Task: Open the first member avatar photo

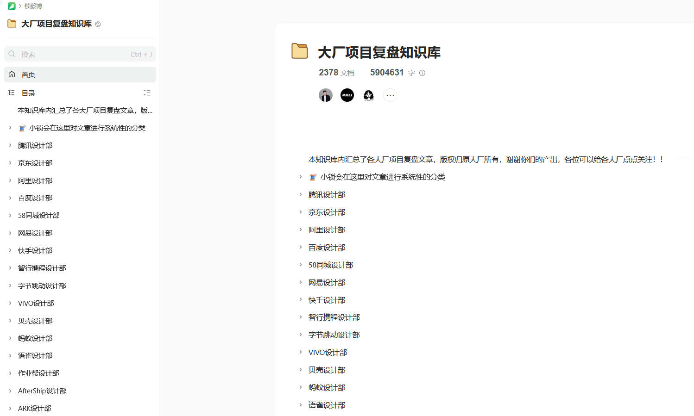Action: 326,95
